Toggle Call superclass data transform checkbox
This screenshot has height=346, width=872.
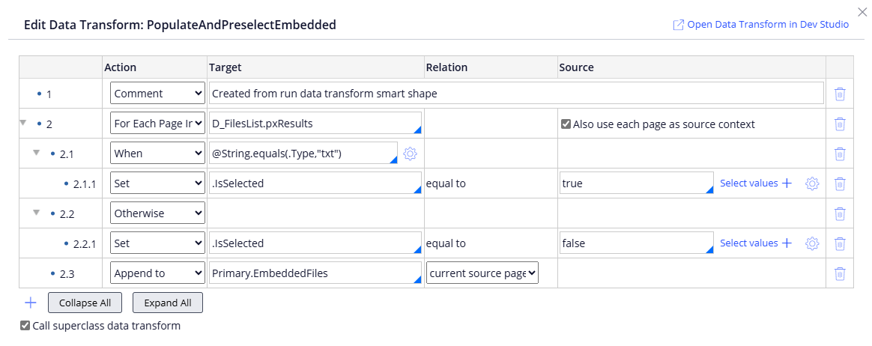point(25,326)
